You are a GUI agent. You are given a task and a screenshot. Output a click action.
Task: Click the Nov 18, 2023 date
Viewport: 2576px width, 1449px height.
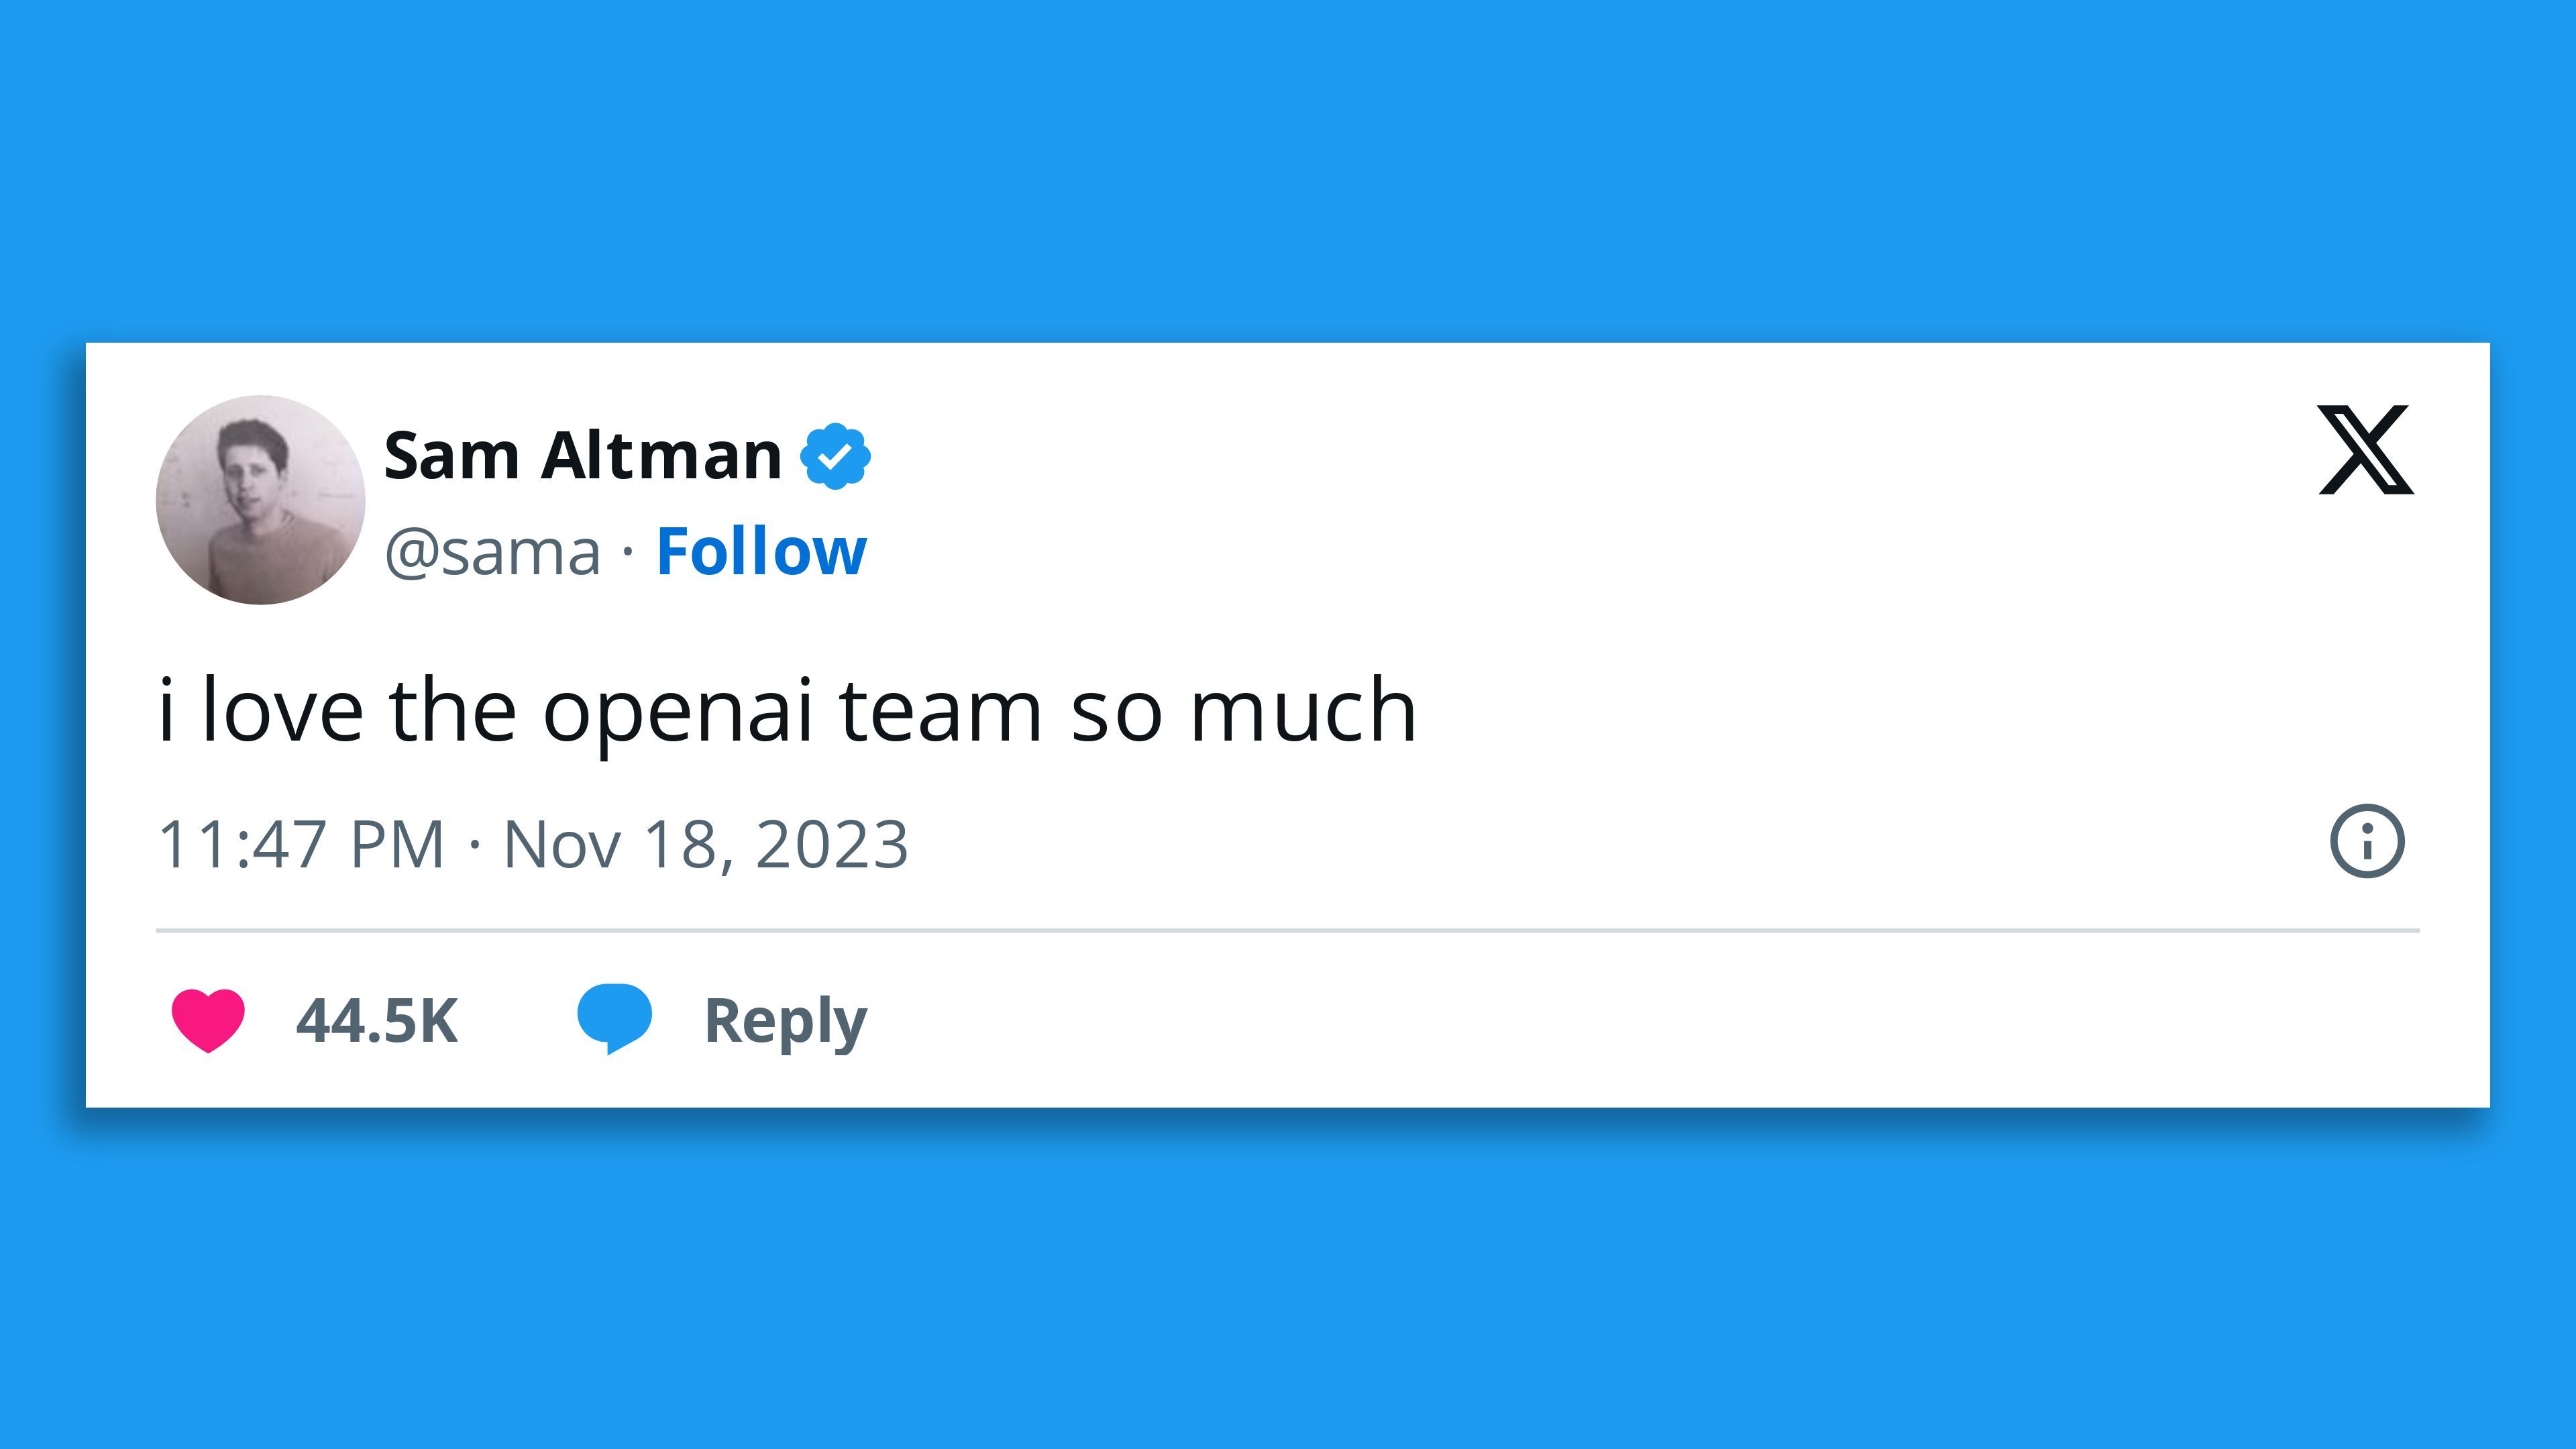705,844
